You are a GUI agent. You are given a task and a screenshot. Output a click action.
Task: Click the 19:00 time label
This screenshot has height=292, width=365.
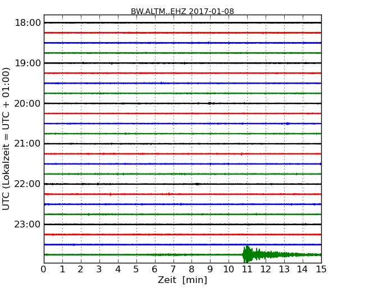(28, 63)
